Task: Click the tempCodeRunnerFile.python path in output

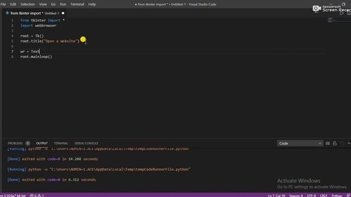Action: coord(121,169)
